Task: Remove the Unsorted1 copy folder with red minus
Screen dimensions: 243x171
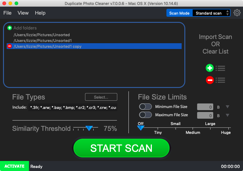Action: [10, 46]
